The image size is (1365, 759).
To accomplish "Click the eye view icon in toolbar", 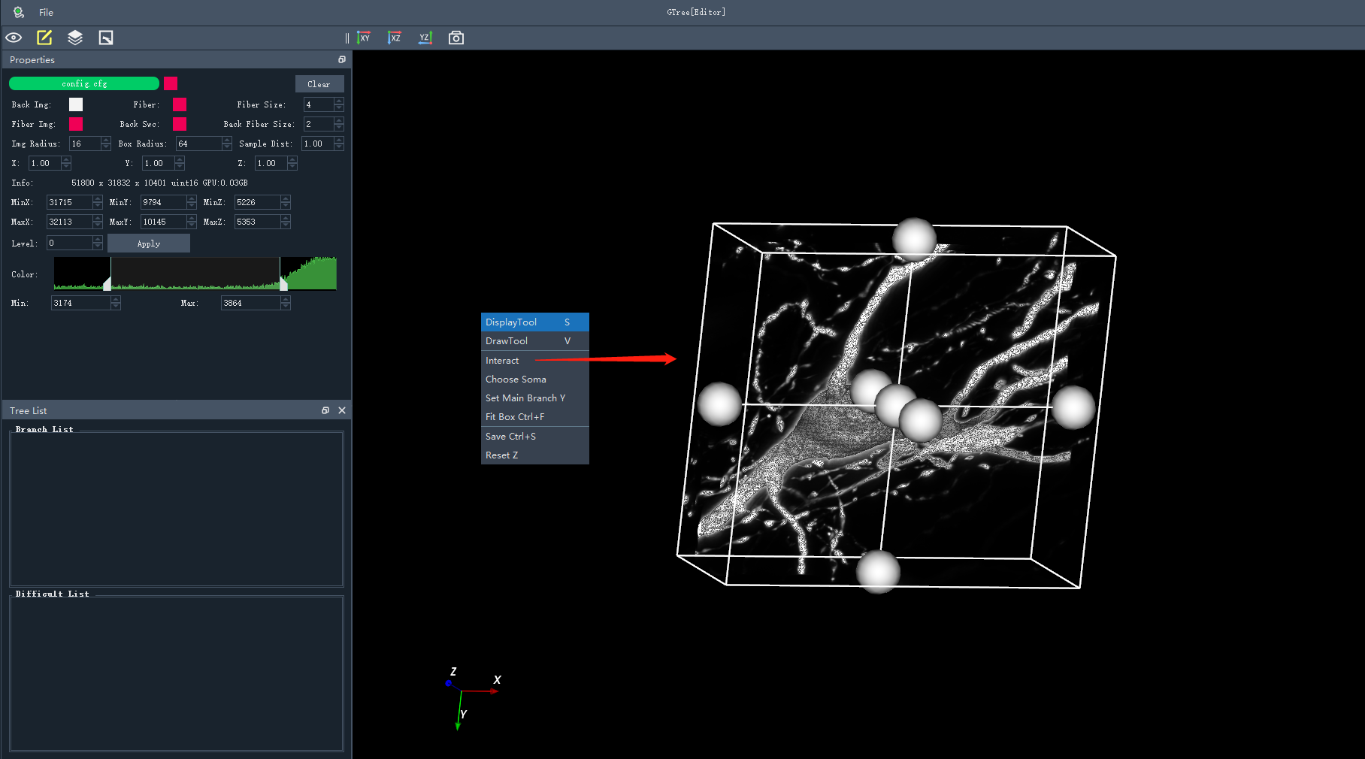I will click(14, 38).
